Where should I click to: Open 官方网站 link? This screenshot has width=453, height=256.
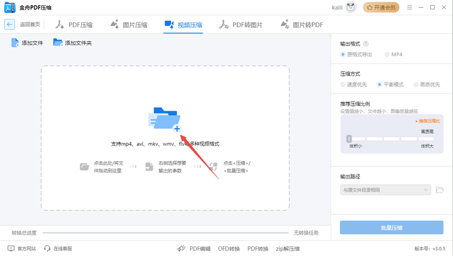pos(22,249)
